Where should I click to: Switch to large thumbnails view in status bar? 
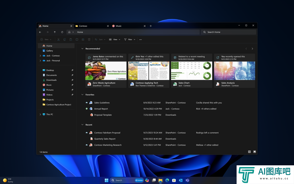coord(255,152)
